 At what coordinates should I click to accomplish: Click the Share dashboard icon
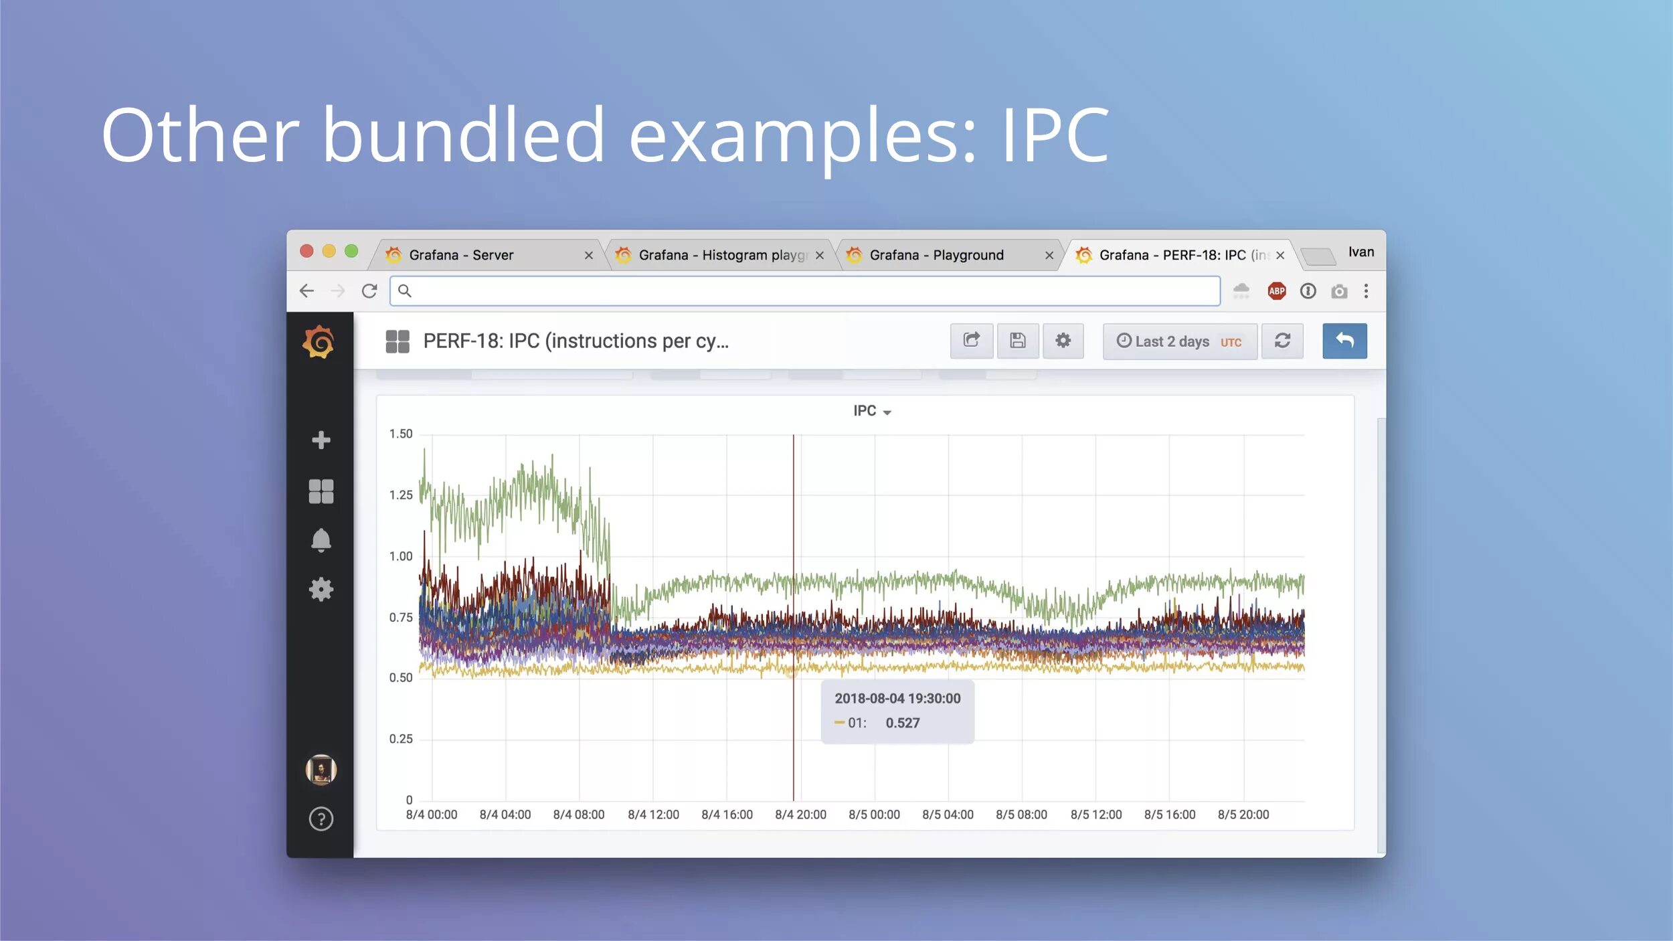971,341
